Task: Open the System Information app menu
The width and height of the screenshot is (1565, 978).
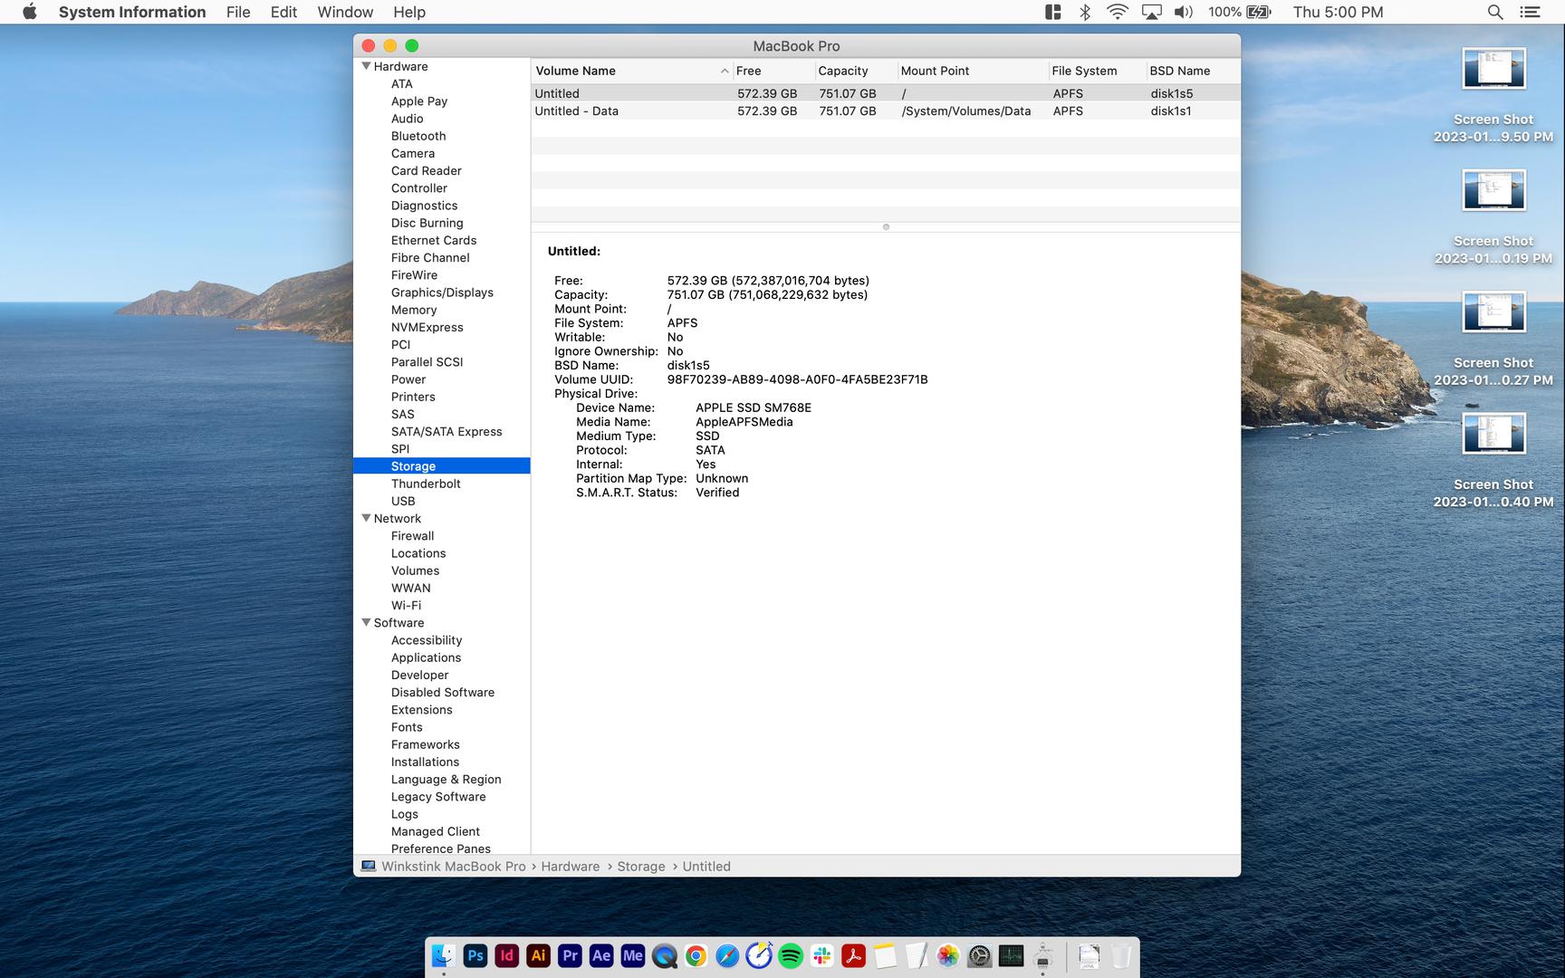Action: pos(132,12)
